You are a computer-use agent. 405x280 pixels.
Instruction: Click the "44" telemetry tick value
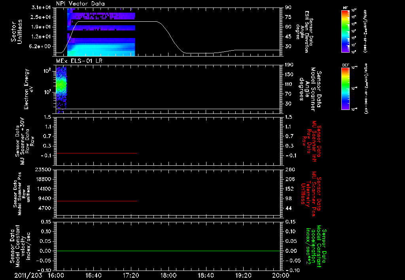tap(288, 208)
